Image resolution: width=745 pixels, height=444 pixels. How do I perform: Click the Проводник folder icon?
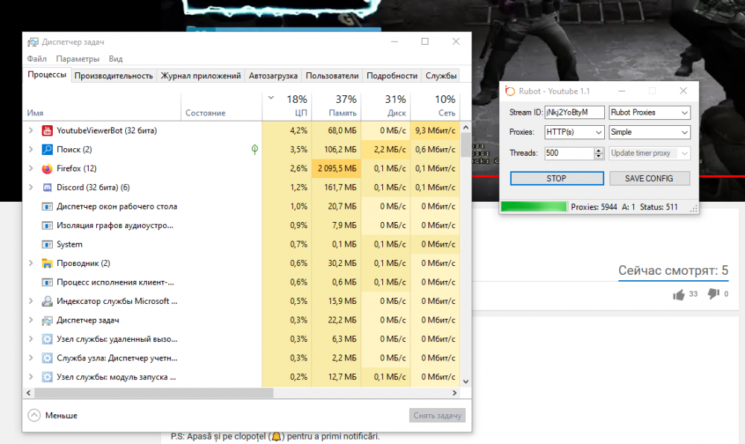[48, 263]
